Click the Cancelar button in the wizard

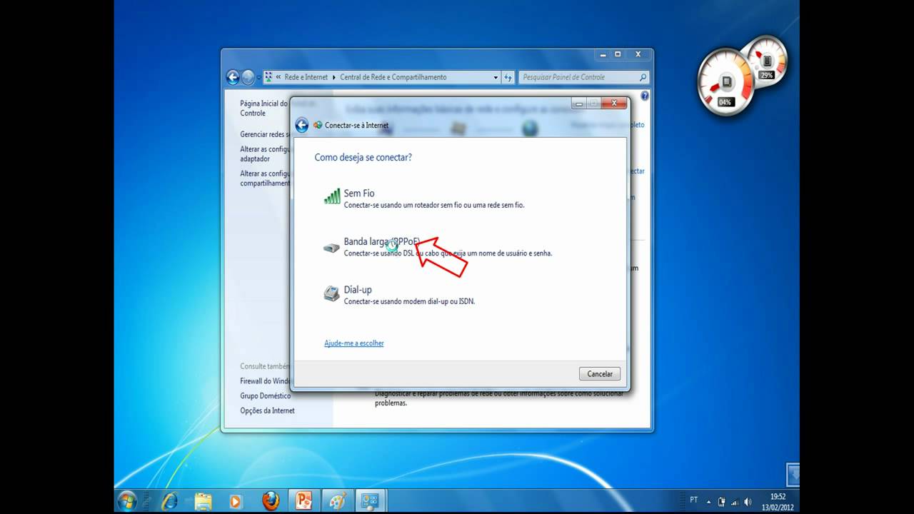[600, 373]
